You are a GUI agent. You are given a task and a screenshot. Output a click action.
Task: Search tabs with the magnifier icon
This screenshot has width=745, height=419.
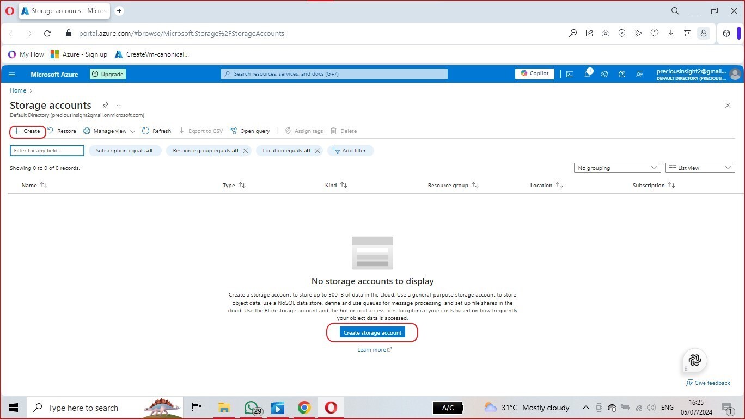(675, 11)
